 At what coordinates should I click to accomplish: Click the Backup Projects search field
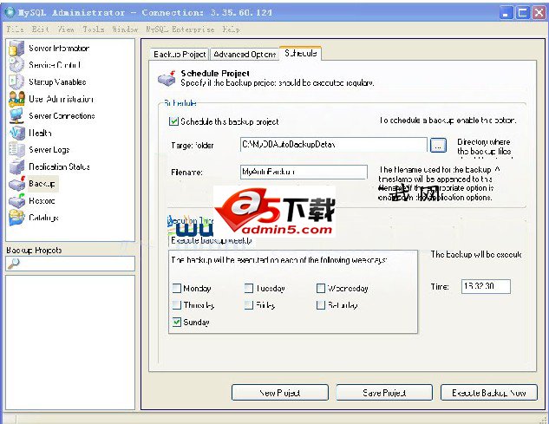70,264
